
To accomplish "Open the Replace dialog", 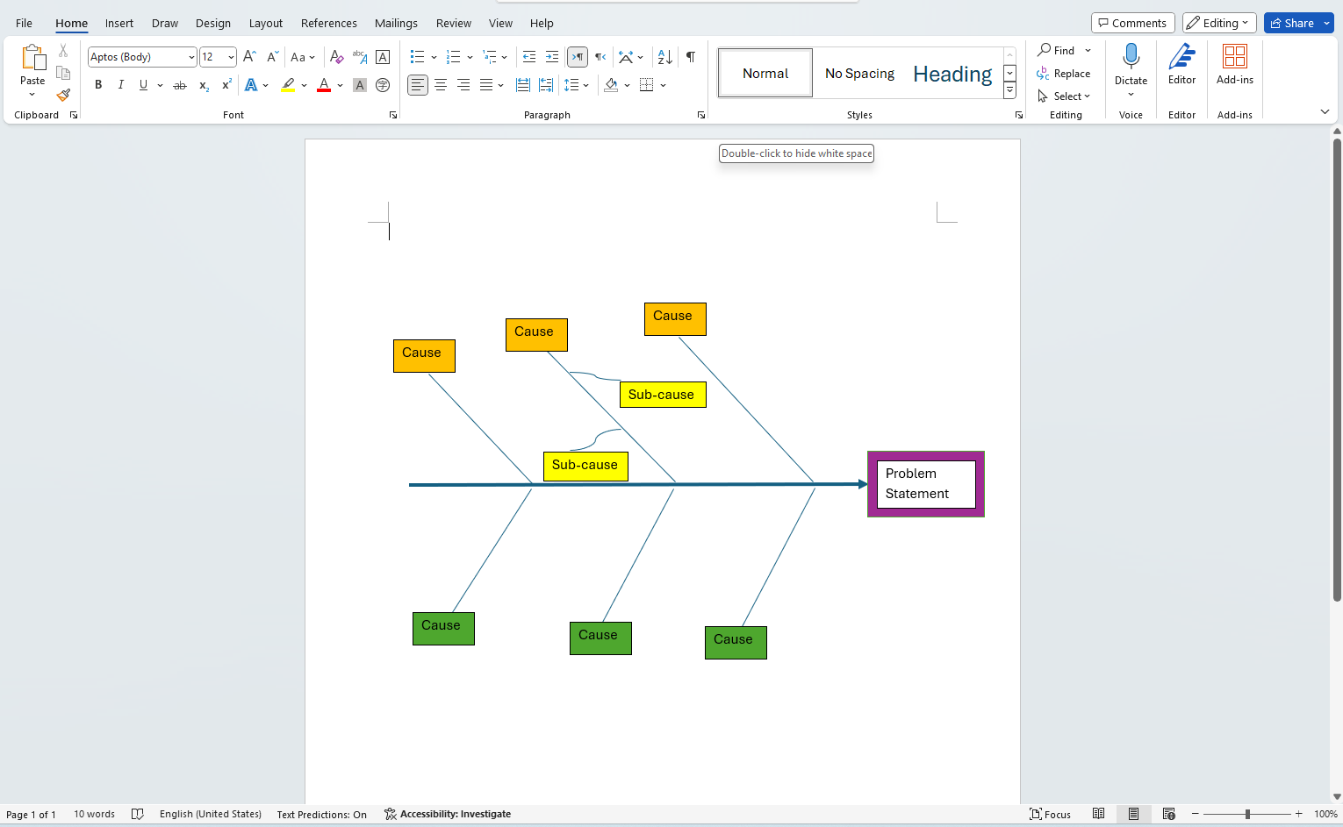I will (x=1065, y=73).
